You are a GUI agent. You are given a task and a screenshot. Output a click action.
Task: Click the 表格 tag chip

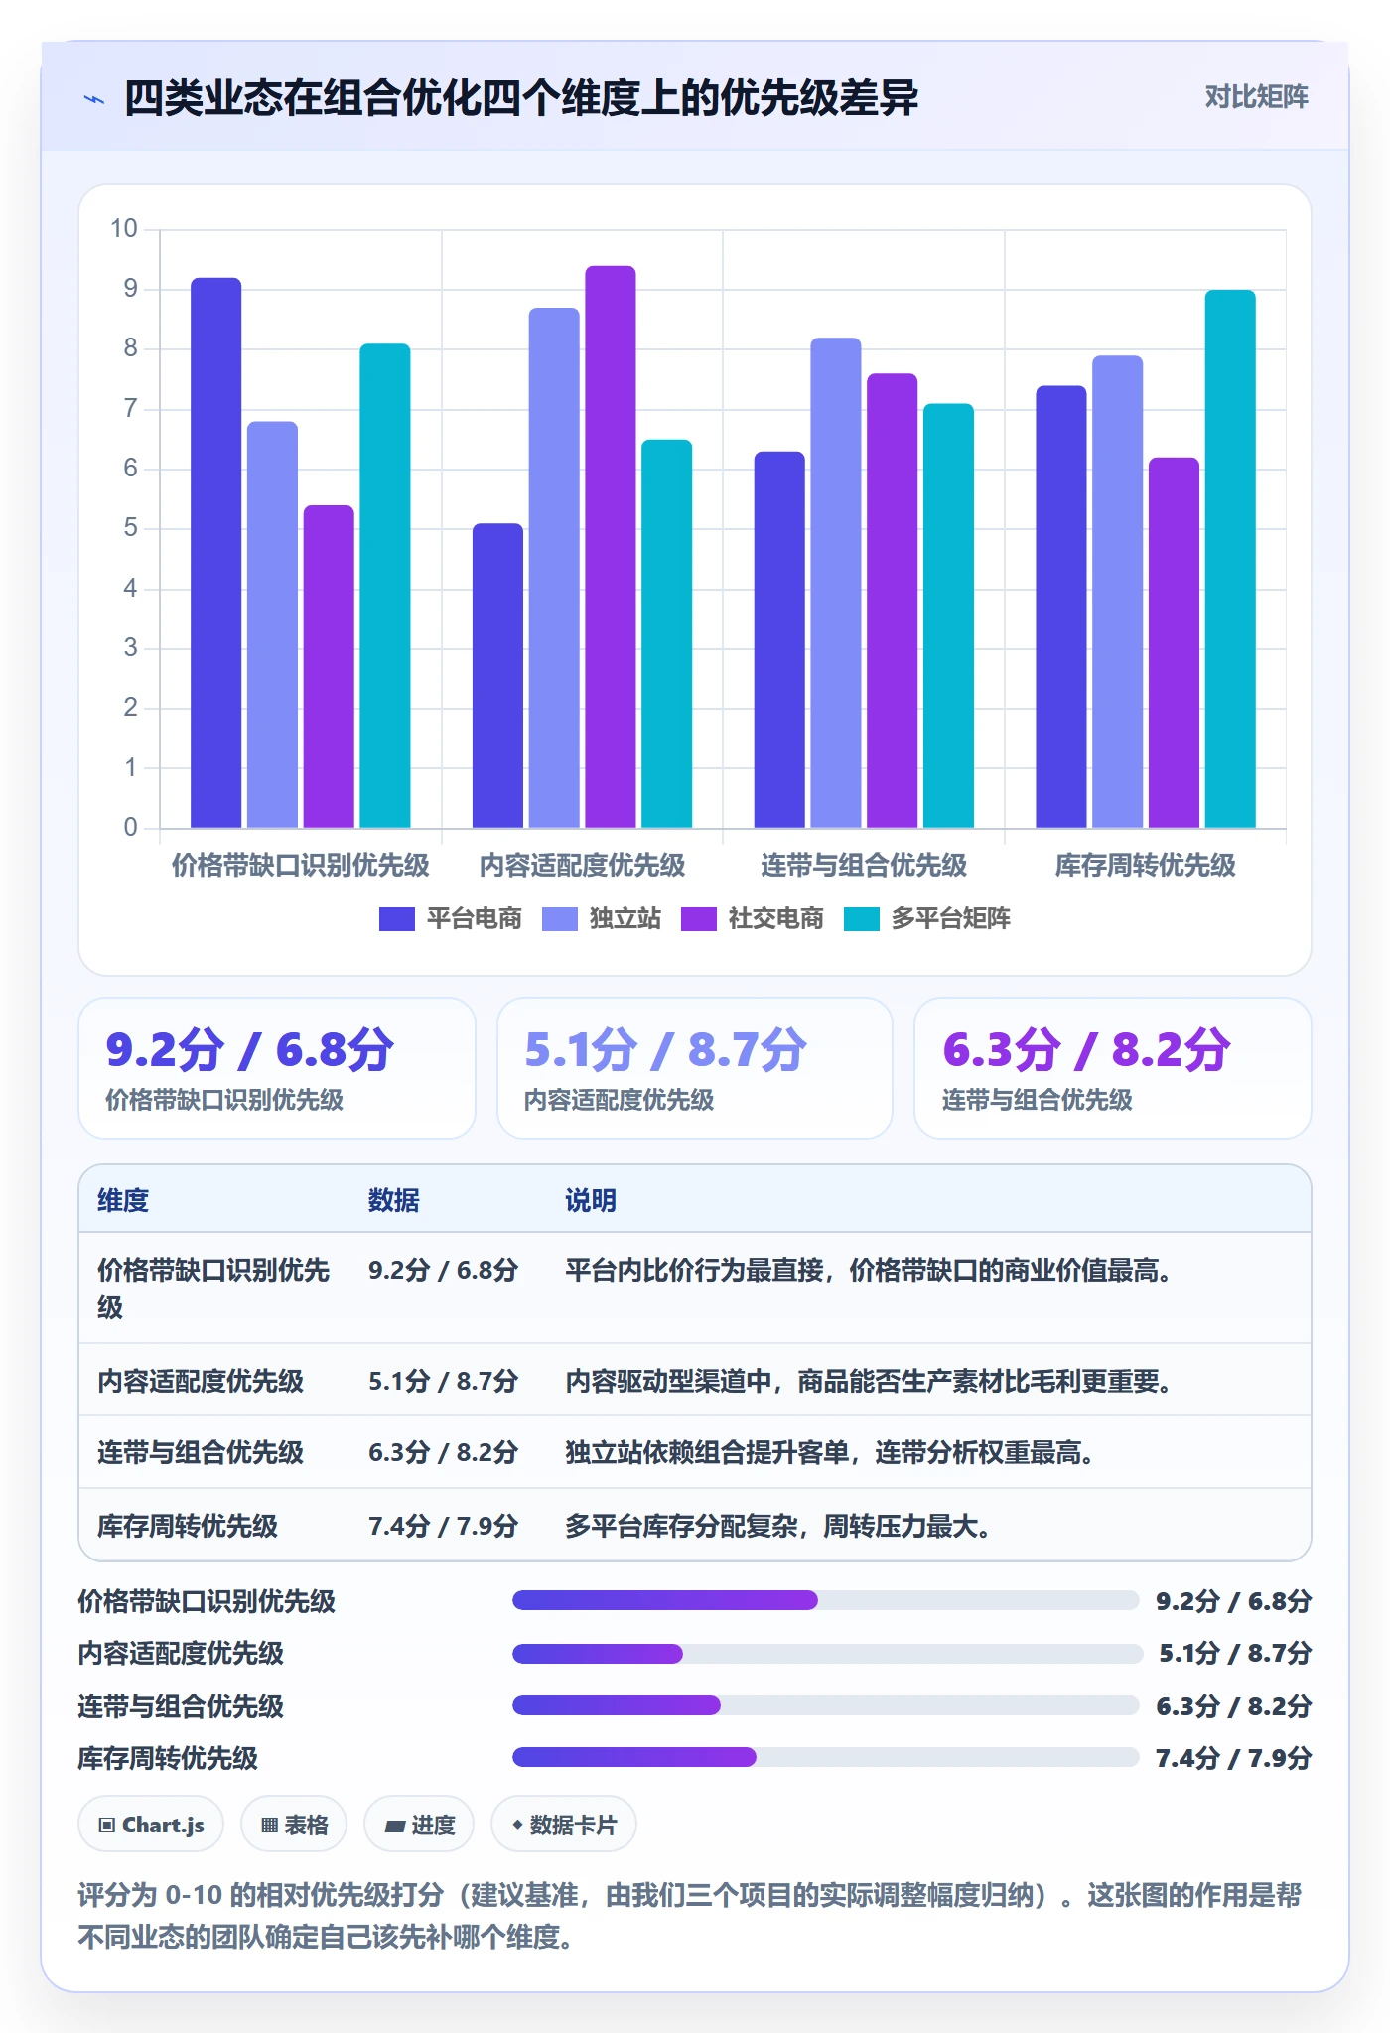tap(294, 1824)
